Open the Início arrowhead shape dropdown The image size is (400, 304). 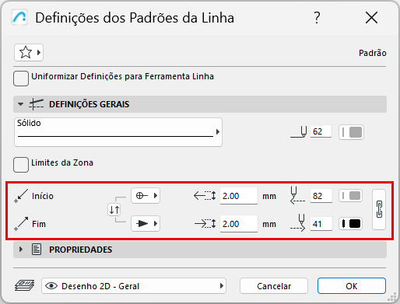coord(146,196)
